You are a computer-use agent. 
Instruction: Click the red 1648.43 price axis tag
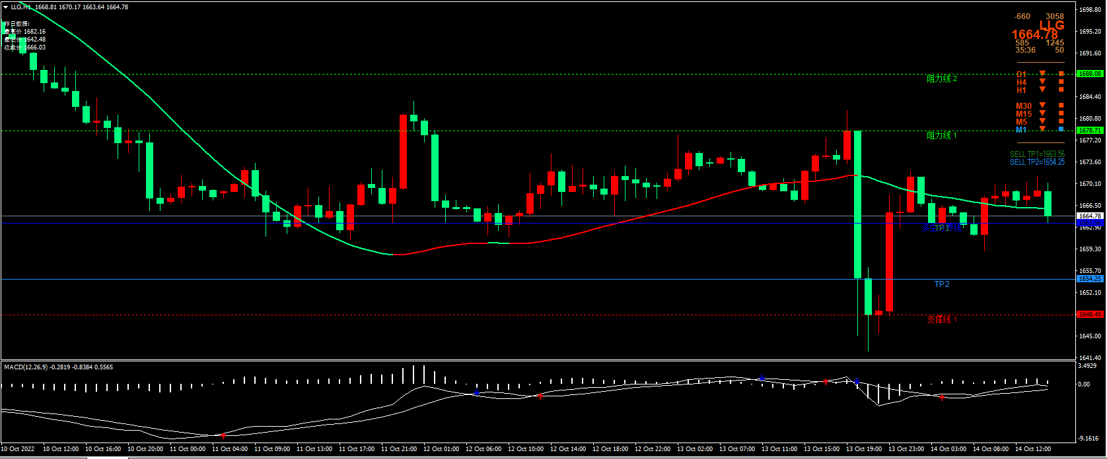(x=1090, y=315)
